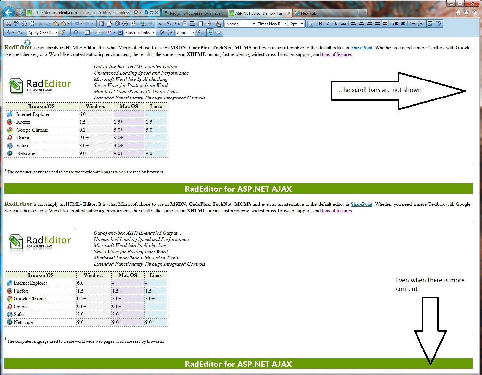Screen dimensions: 482x375
Task: Switch to the New Tab browser tab
Action: 308,13
